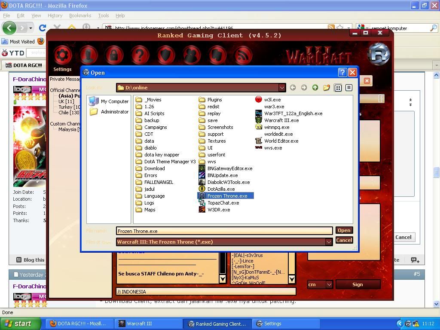440x330 pixels.
Task: Select Malaysia custom channel in RGC
Action: click(69, 129)
